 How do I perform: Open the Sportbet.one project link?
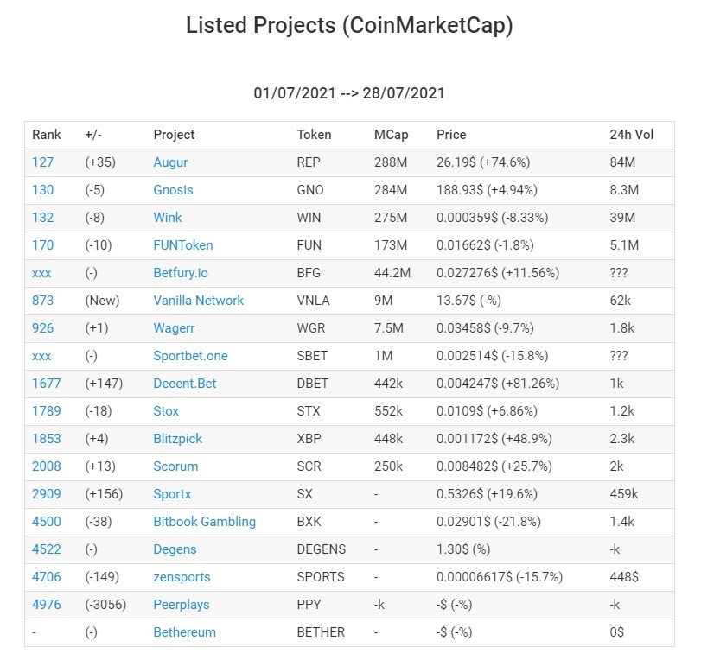(190, 356)
